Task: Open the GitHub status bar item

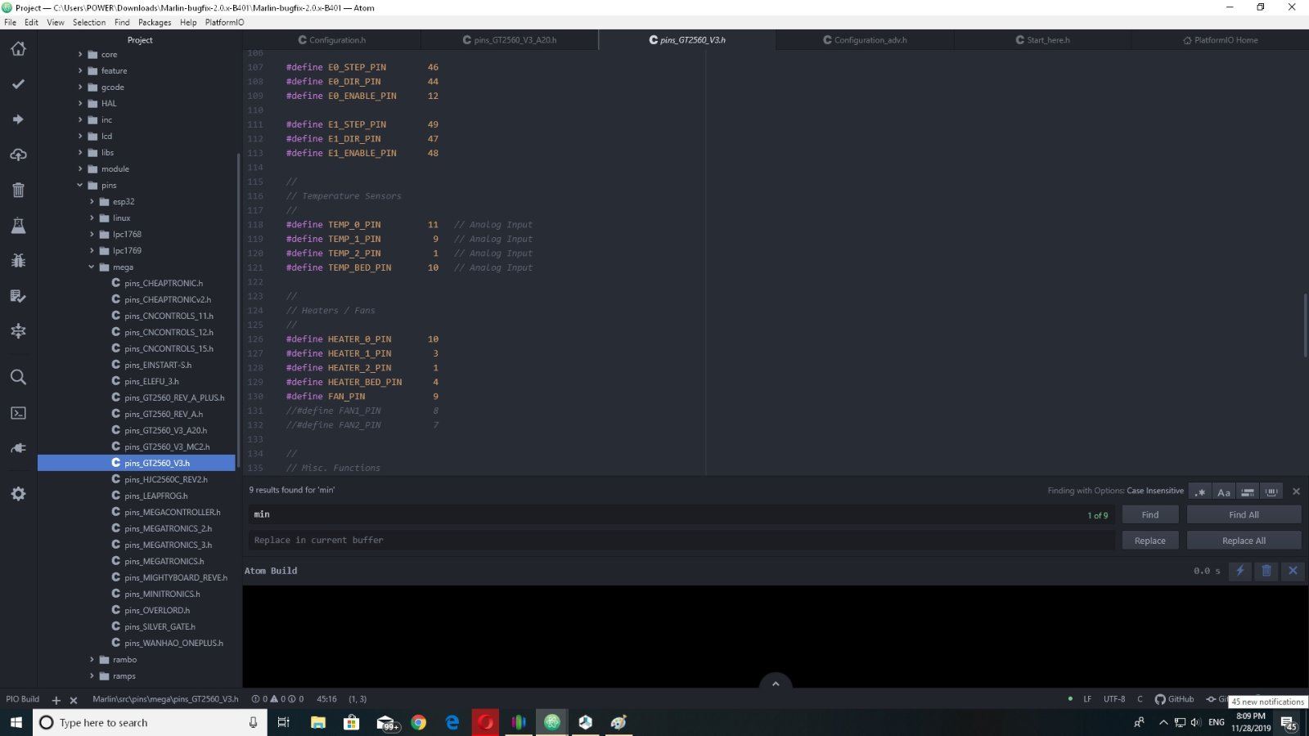Action: 1174,699
